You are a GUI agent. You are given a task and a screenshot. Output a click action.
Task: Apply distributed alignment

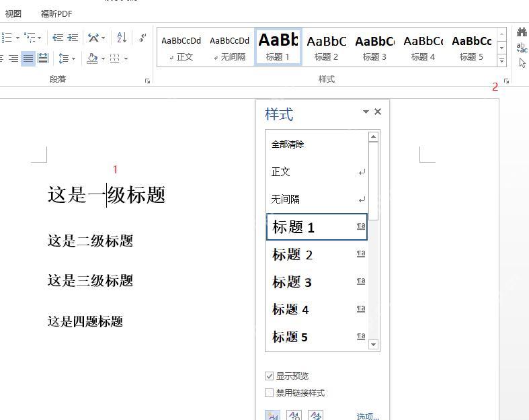[43, 58]
